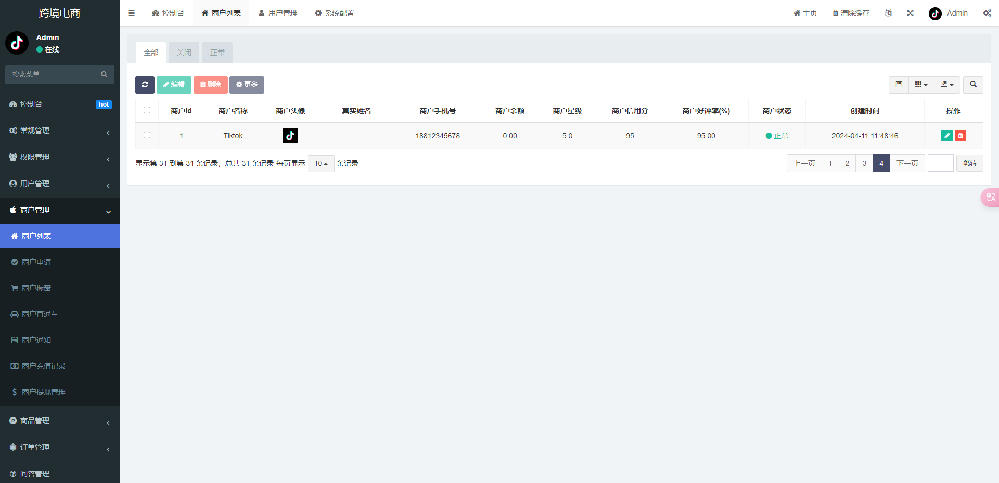999x483 pixels.
Task: Open 商户橱窗 in sidebar
Action: click(x=60, y=288)
